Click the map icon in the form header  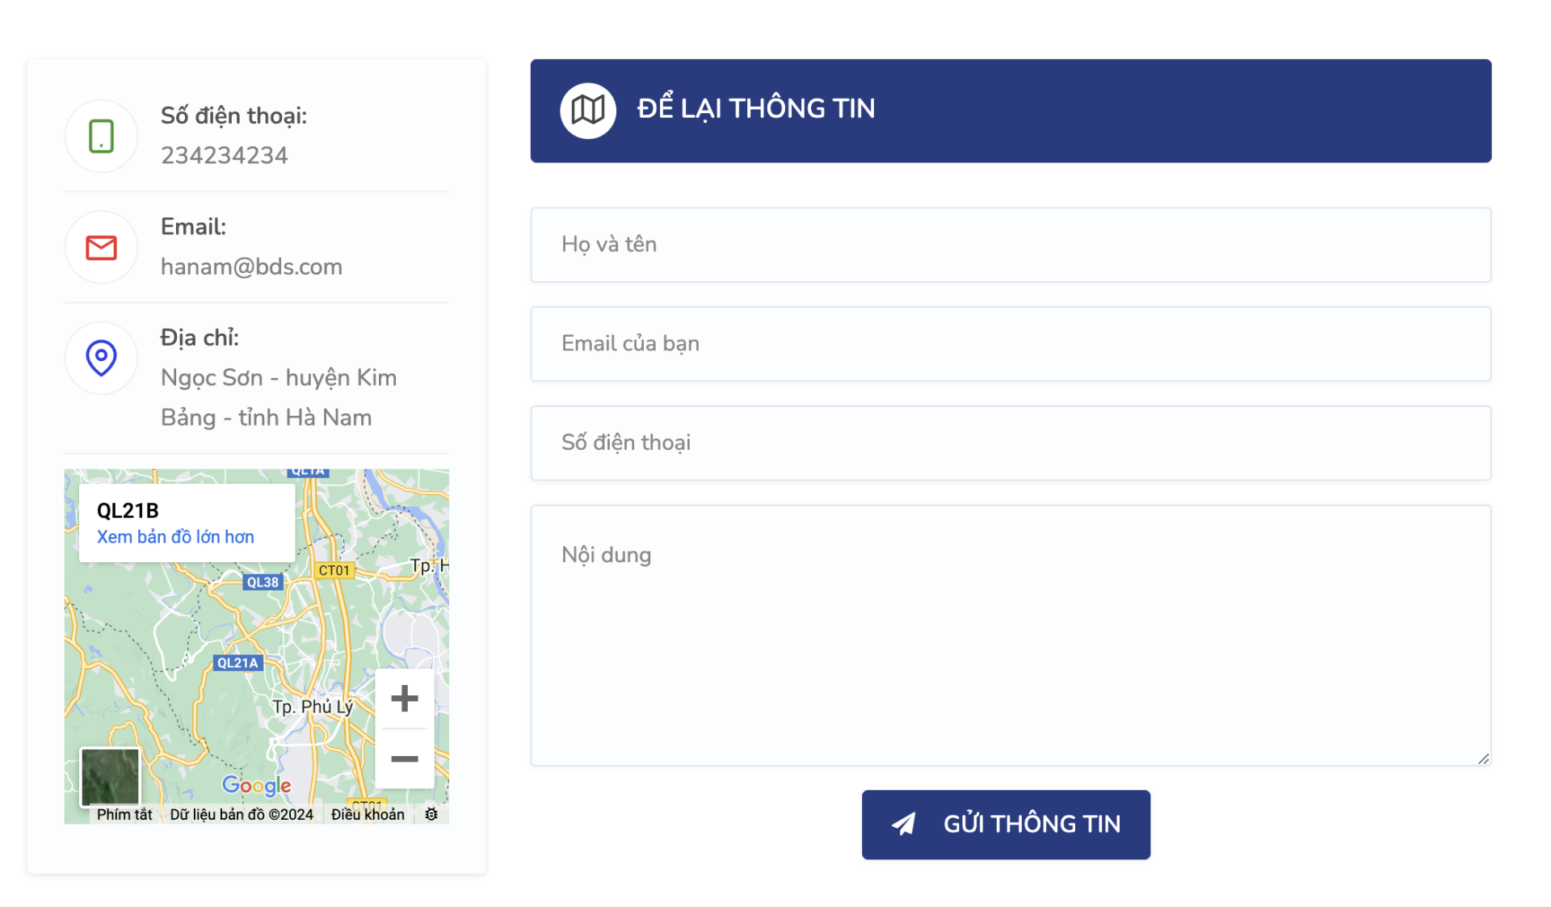click(587, 110)
